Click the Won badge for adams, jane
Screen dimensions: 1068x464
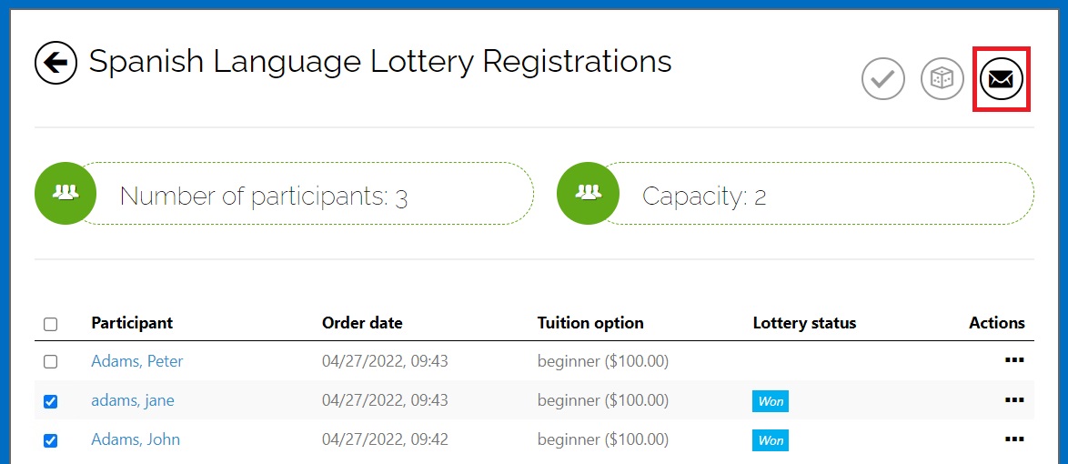click(771, 401)
